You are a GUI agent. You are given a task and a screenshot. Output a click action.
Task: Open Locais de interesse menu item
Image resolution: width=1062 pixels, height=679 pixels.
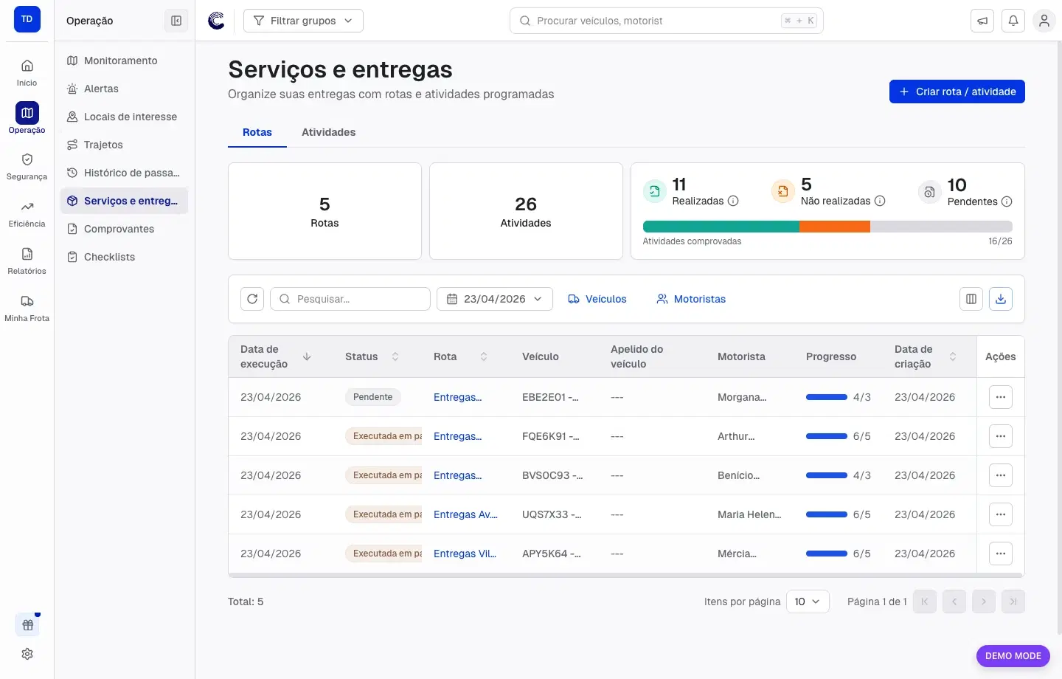(124, 117)
